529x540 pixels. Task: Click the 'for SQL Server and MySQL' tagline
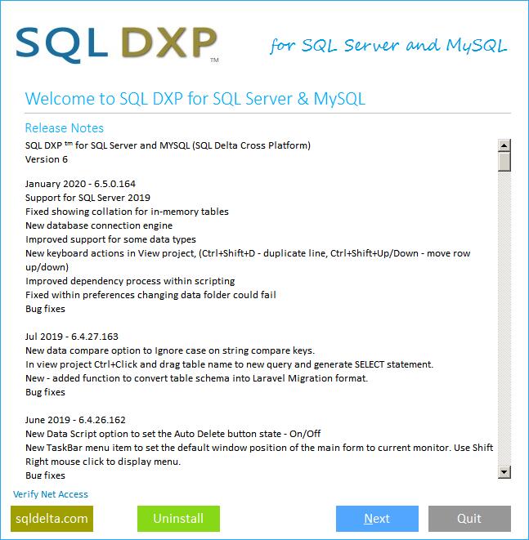[388, 46]
